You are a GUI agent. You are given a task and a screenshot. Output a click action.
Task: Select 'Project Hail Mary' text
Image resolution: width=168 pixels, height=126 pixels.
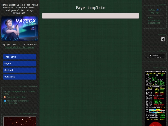pyautogui.click(x=16, y=97)
